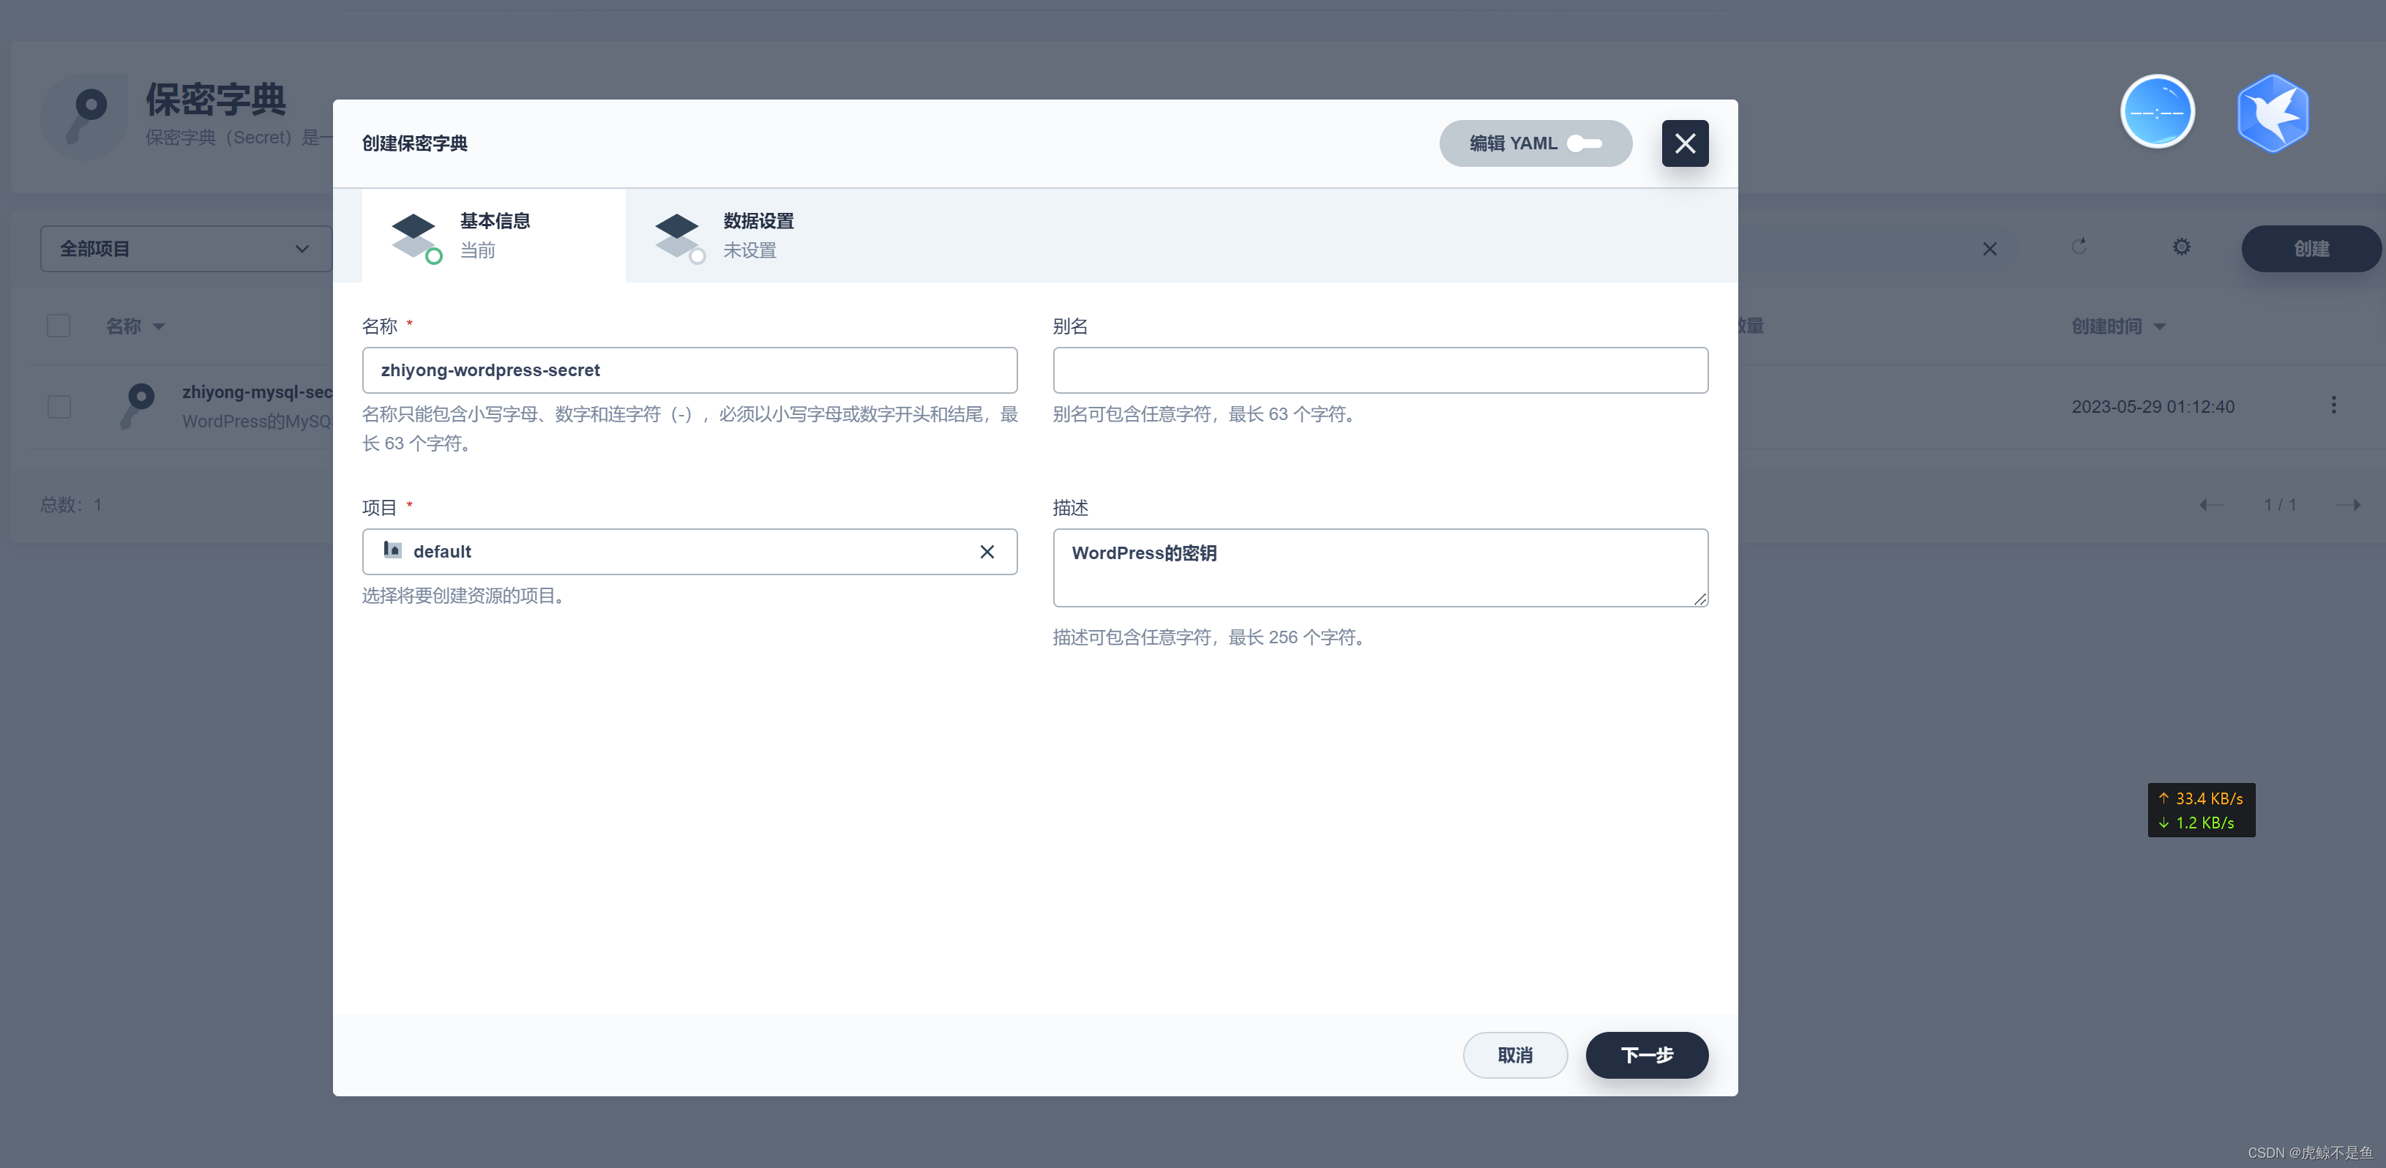Go to next page arrow
2386x1168 pixels.
coord(2348,505)
